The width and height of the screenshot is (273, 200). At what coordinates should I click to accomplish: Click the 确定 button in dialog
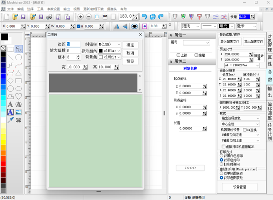tap(130, 45)
